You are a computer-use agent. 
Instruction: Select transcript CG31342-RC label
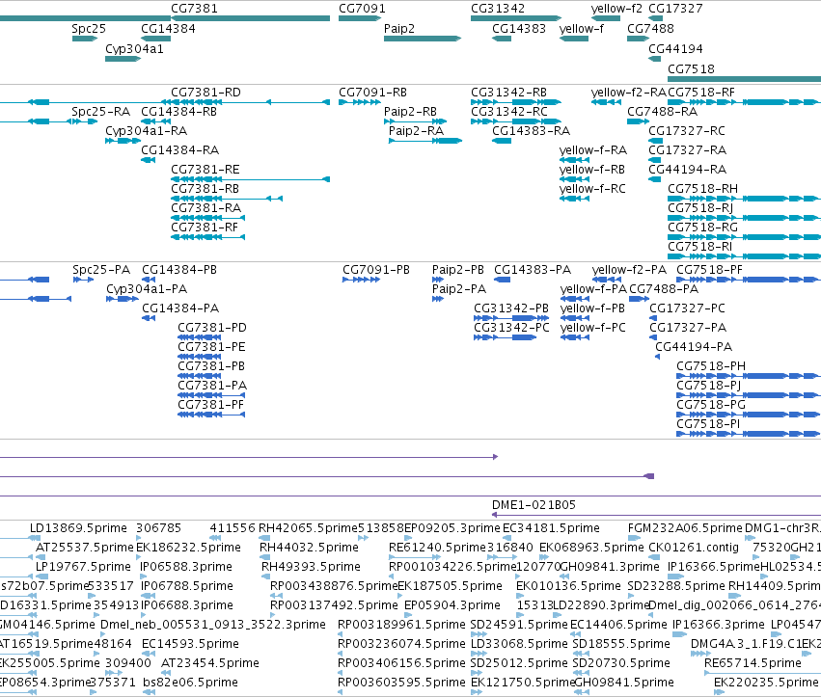coord(509,112)
